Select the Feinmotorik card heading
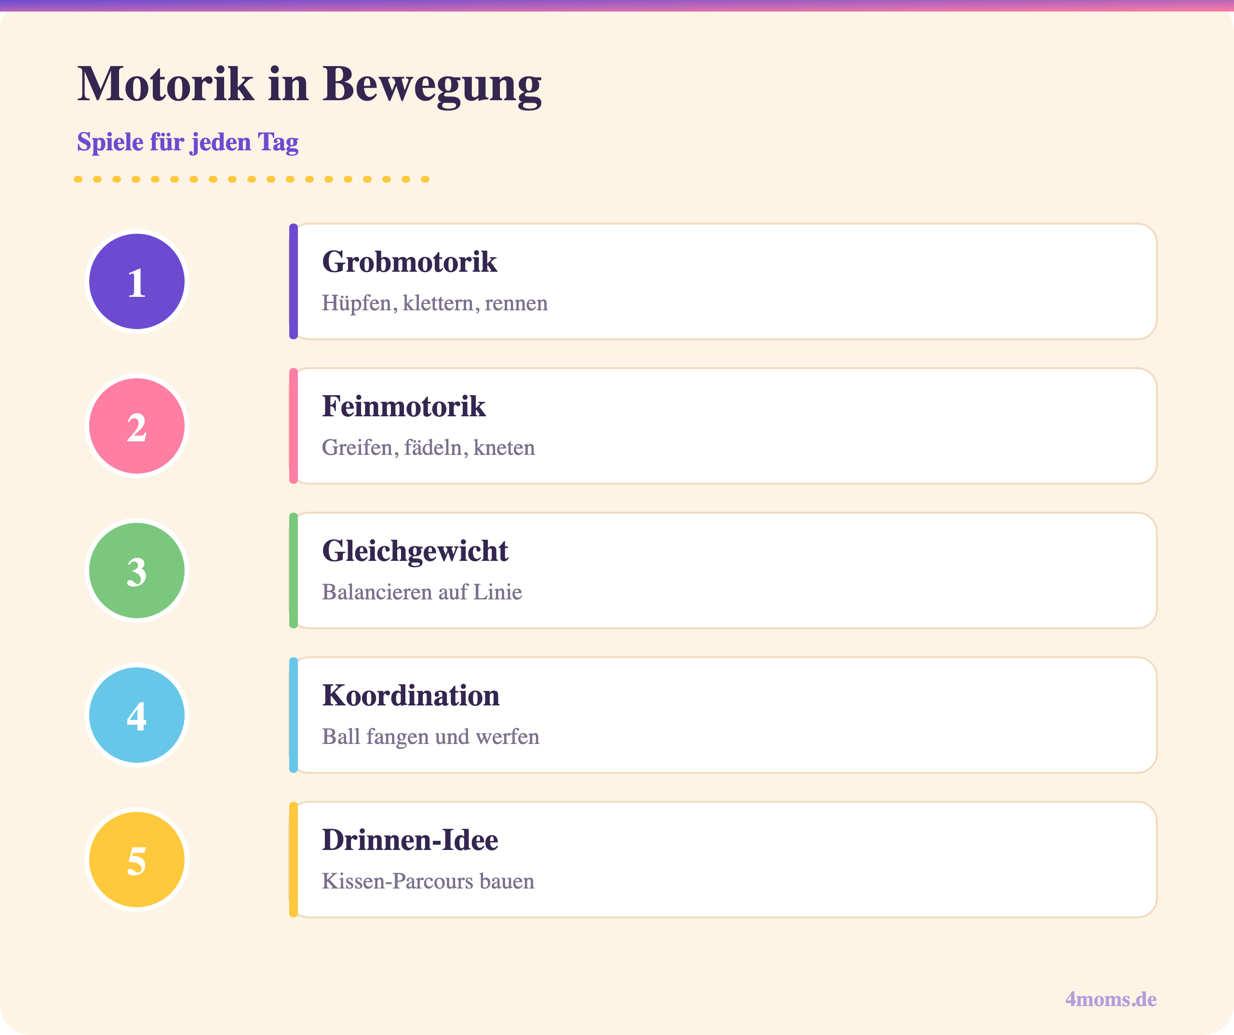1234x1035 pixels. coord(403,407)
